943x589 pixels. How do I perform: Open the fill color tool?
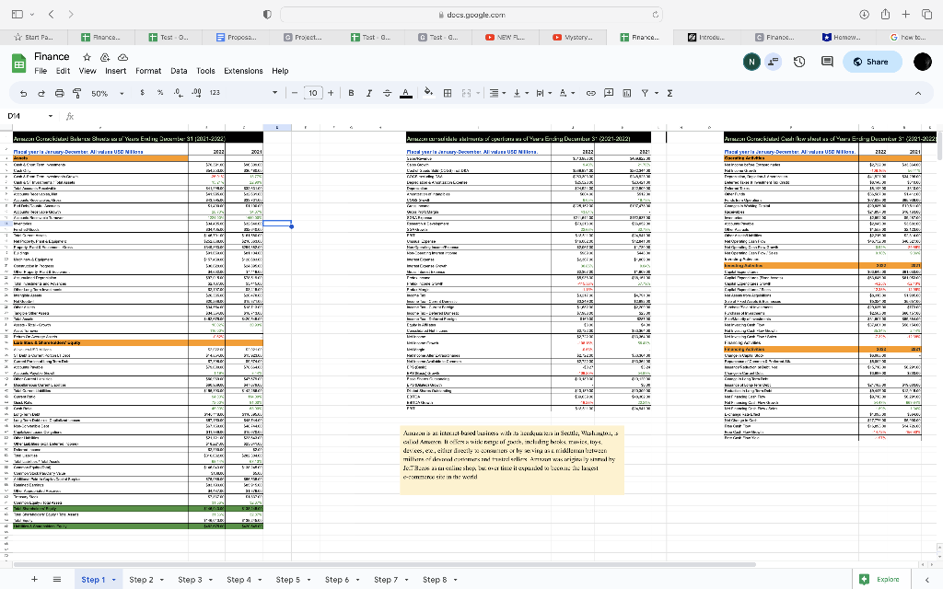click(x=428, y=92)
